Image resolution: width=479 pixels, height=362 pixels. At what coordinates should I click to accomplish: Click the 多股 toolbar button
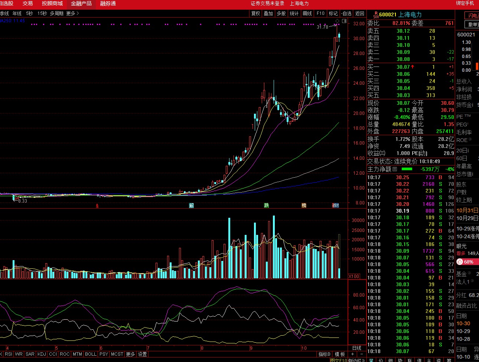281,13
